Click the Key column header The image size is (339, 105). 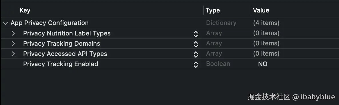tap(25, 10)
